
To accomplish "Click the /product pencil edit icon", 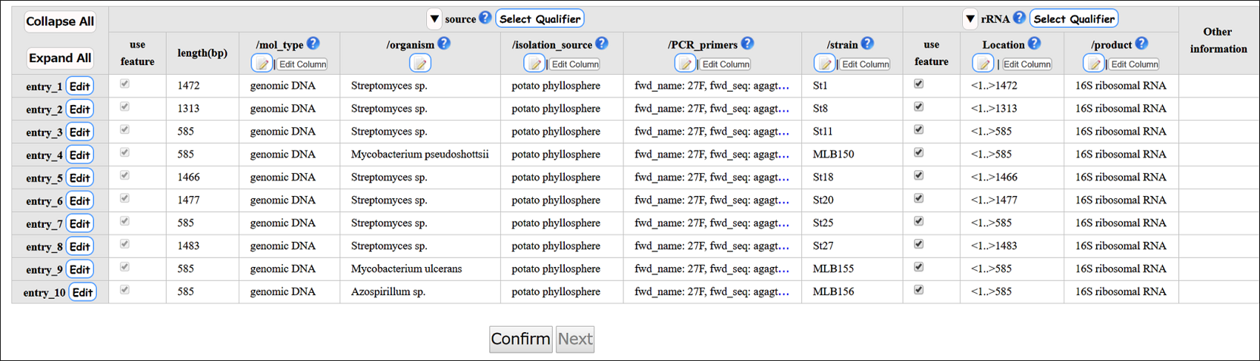I will (x=1094, y=64).
